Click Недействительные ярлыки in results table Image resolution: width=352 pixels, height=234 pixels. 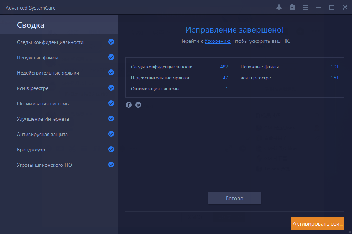[x=160, y=78]
